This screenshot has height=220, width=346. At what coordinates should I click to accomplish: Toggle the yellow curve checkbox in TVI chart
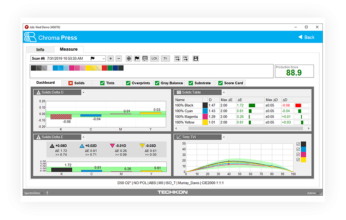[298, 160]
